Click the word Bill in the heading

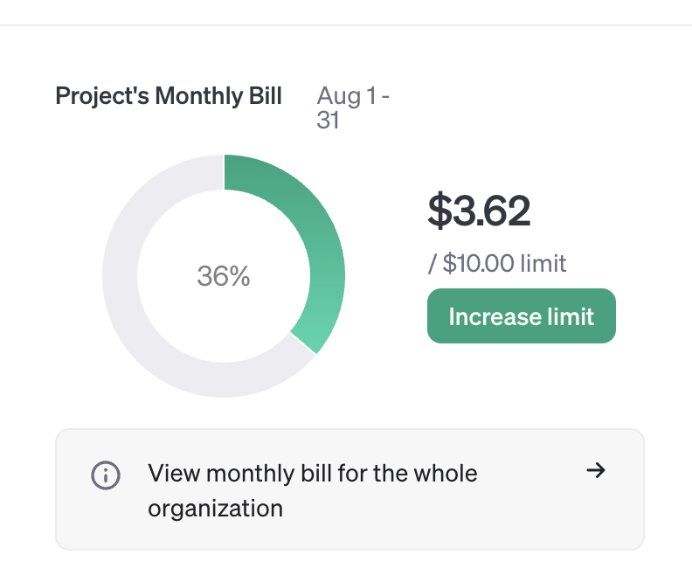pyautogui.click(x=262, y=96)
